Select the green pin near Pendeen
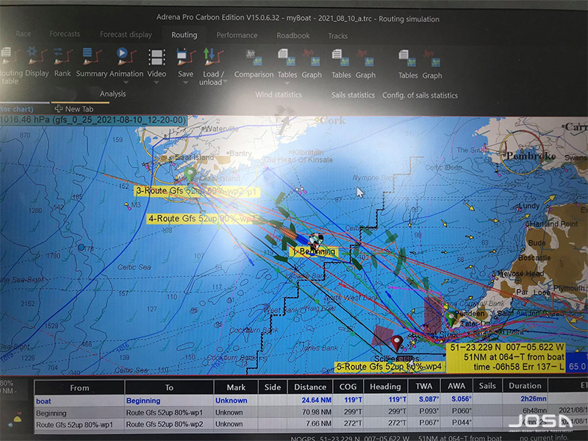Image resolution: width=588 pixels, height=441 pixels. pos(451,319)
